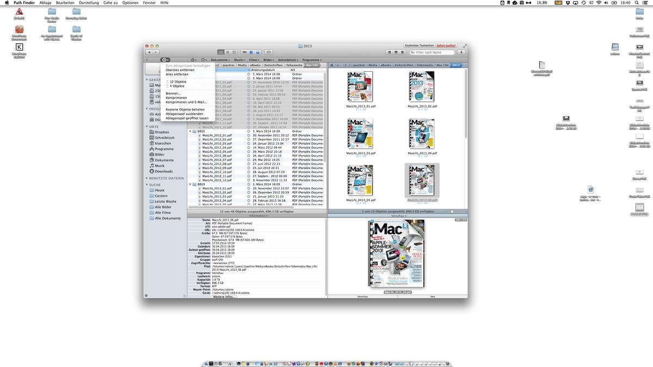The width and height of the screenshot is (653, 367).
Task: Select the Gestern saved search
Action: (161, 196)
